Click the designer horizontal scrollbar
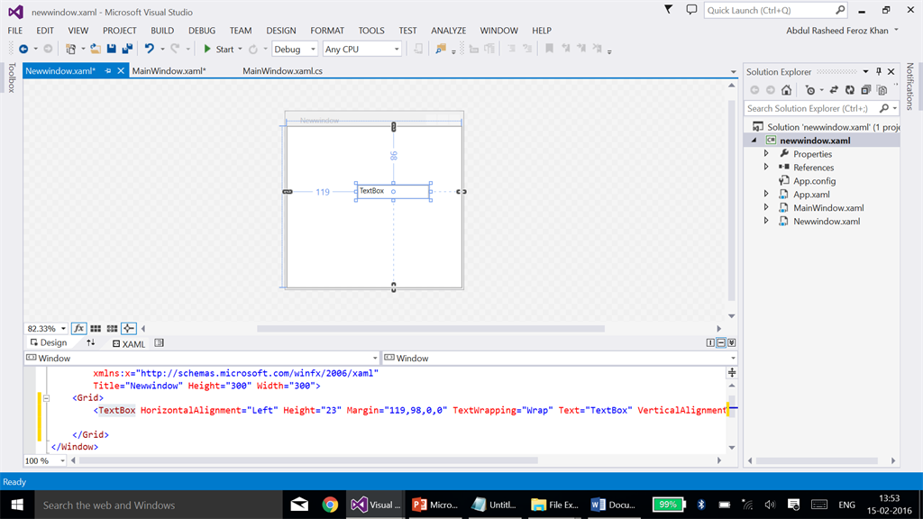 [431, 329]
